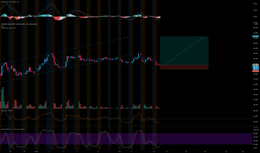Click the 44.00 tick on price scale

point(255,74)
